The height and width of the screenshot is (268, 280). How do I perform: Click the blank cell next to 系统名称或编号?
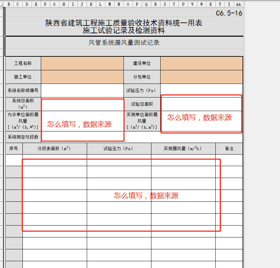pyautogui.click(x=82, y=91)
